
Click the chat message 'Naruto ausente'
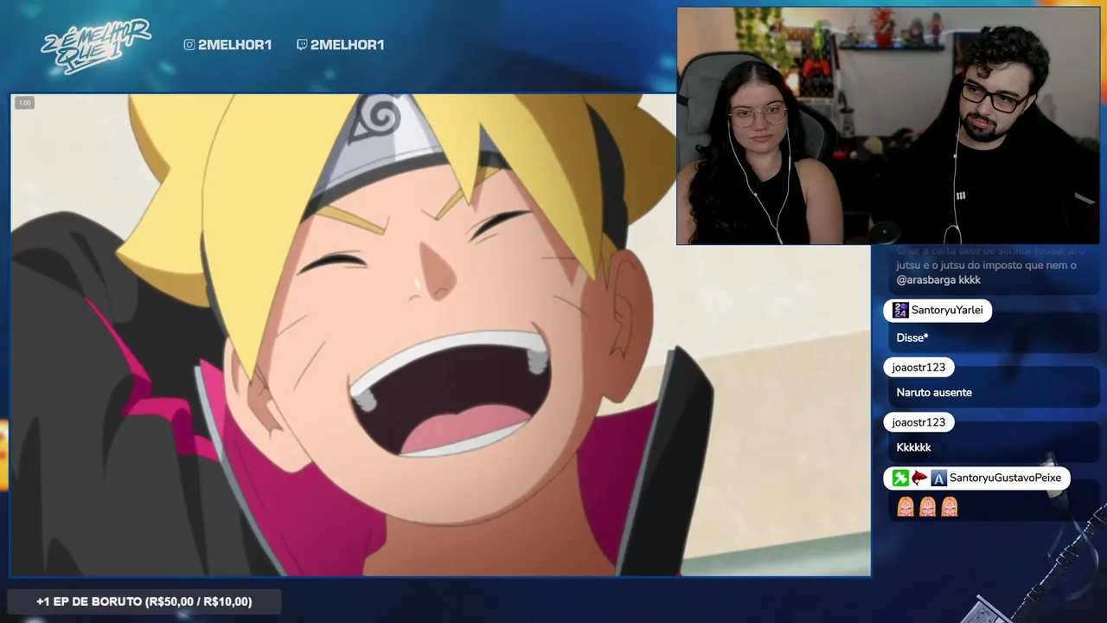(934, 393)
